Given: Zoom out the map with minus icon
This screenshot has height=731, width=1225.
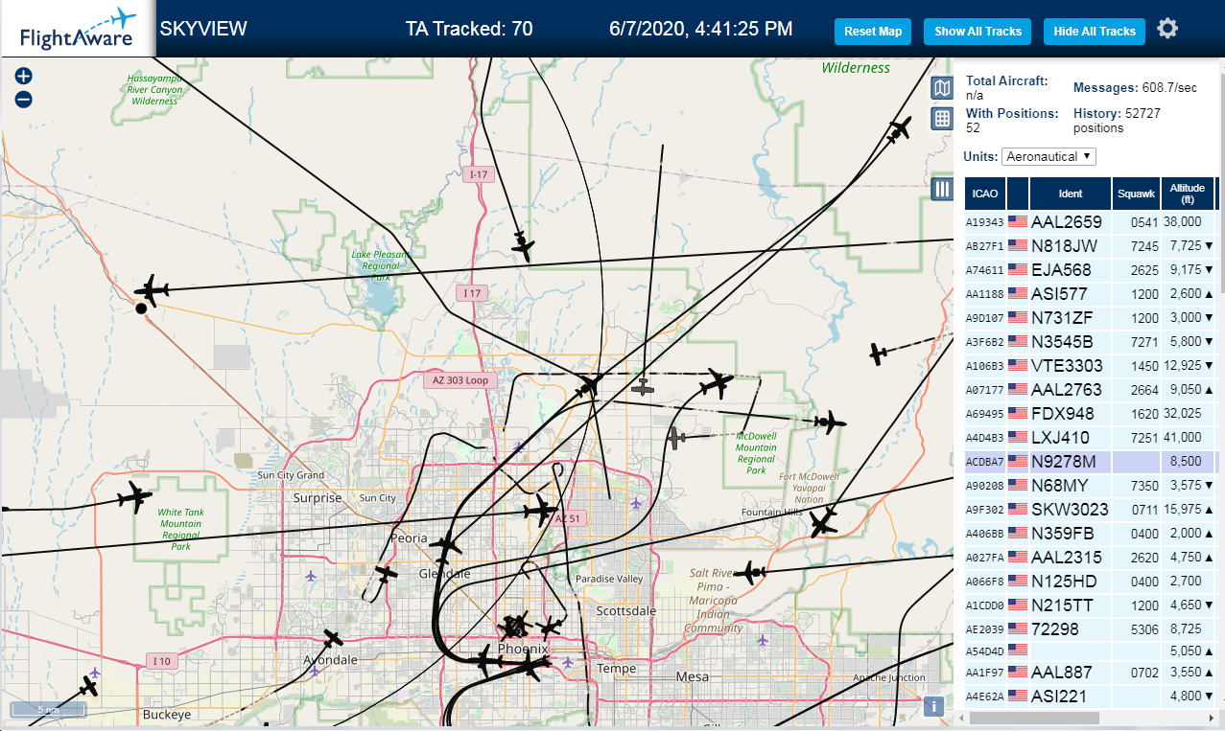Looking at the screenshot, I should 24,99.
